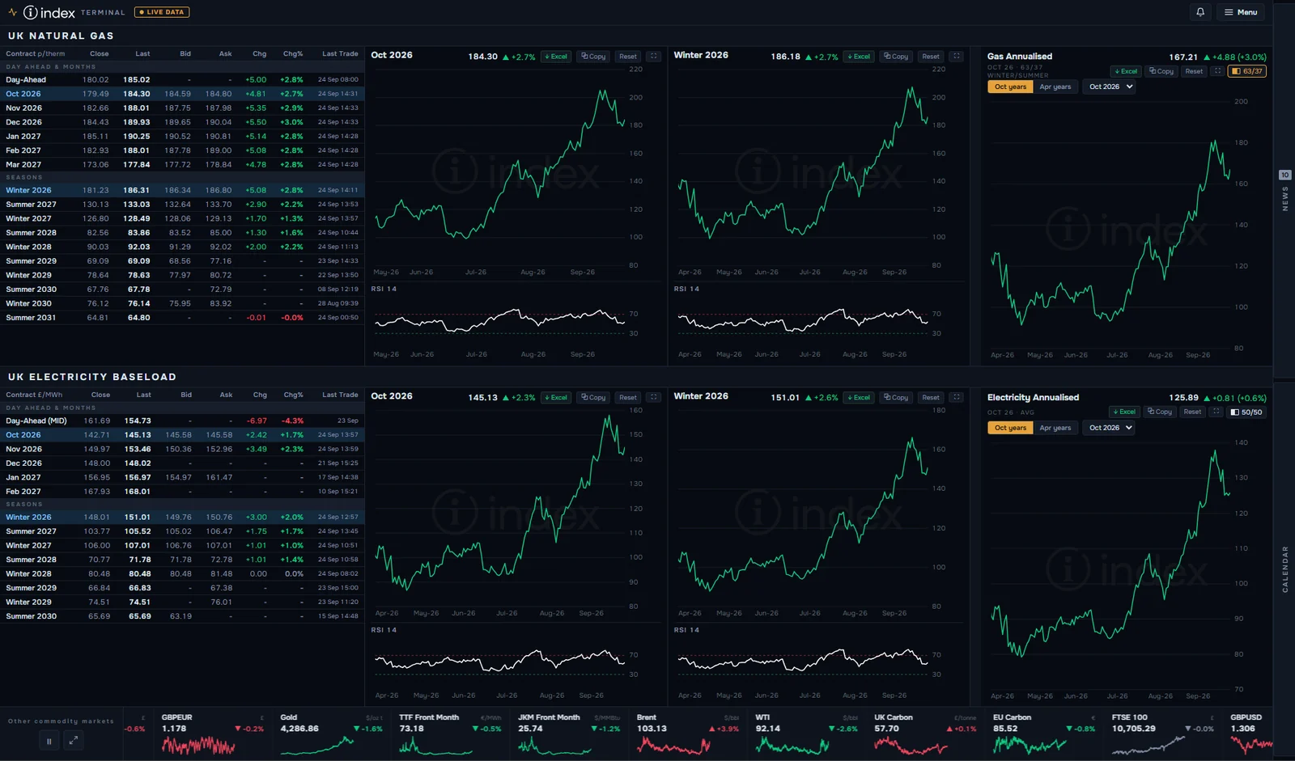Viewport: 1295px width, 761px height.
Task: Reset the gas Oct 2026 chart
Action: pos(628,57)
